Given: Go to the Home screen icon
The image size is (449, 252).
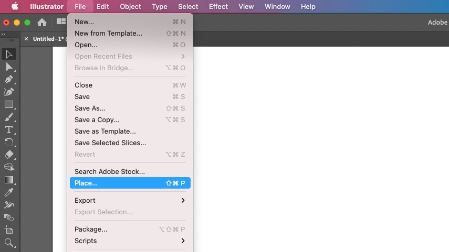Looking at the screenshot, I should pyautogui.click(x=42, y=23).
